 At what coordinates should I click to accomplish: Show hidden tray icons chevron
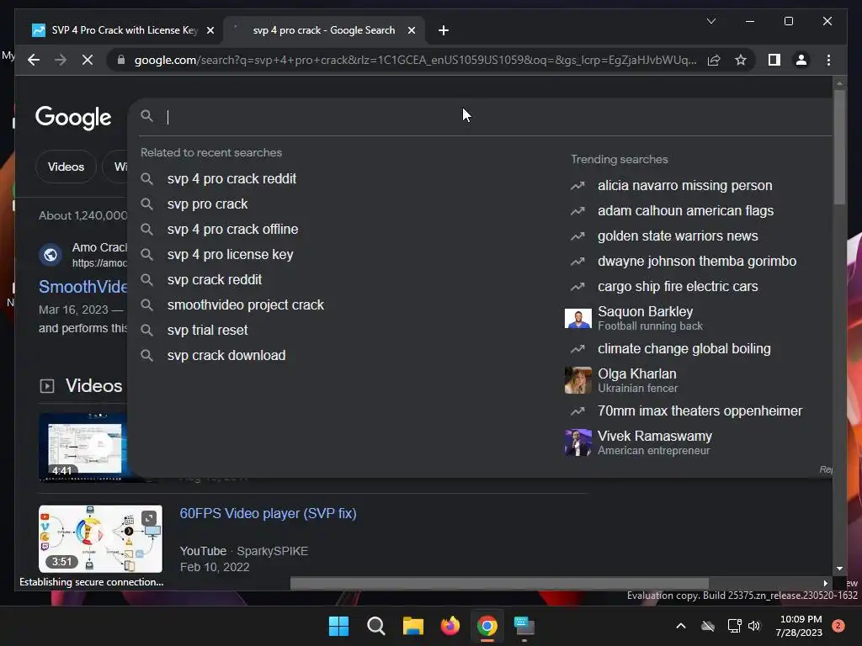coord(680,626)
